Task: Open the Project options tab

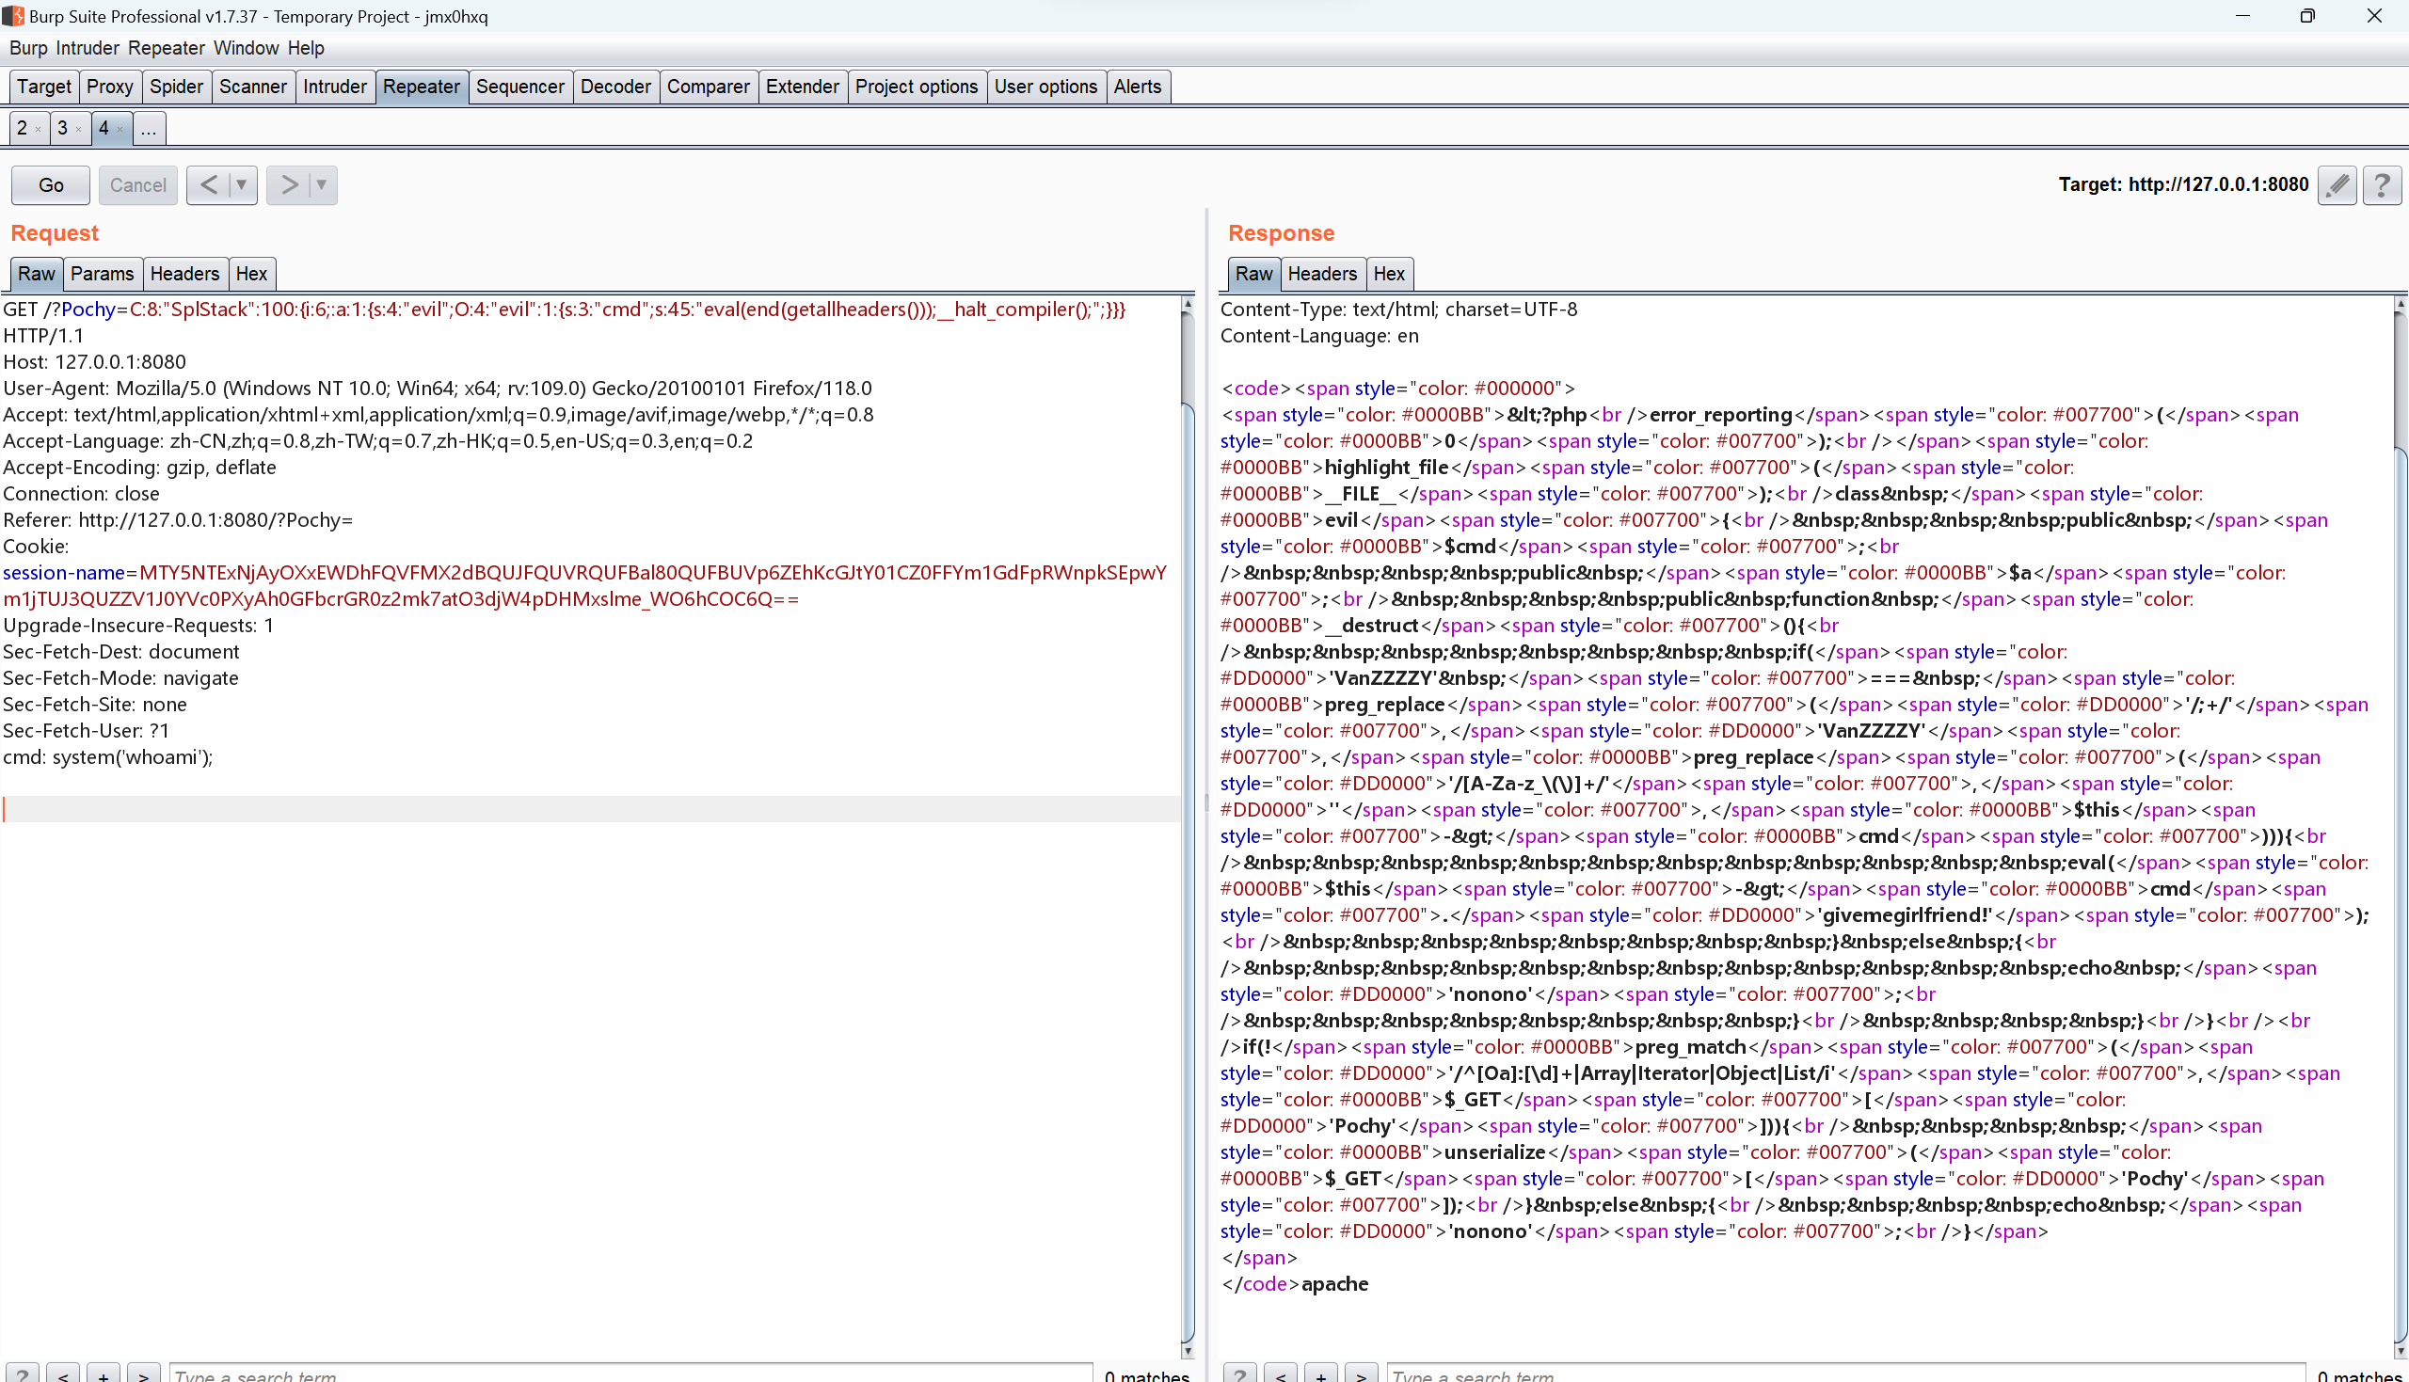Action: [x=917, y=87]
